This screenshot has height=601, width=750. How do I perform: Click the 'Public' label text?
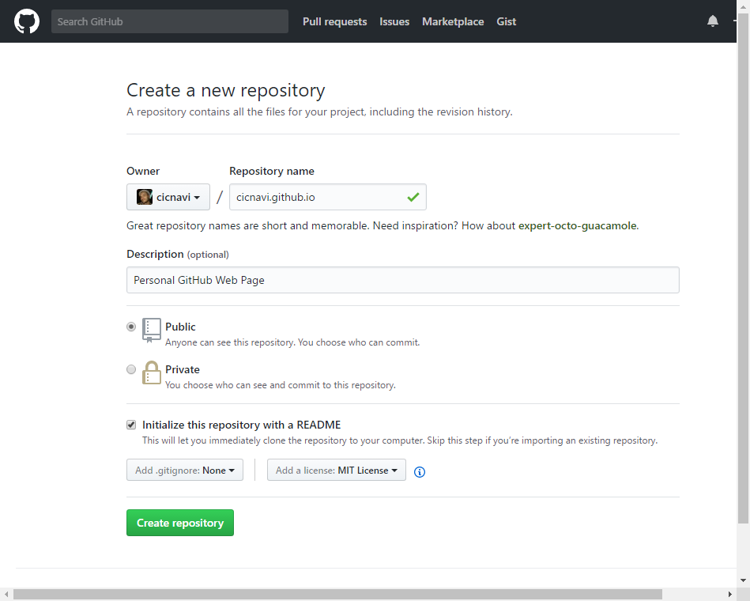pyautogui.click(x=180, y=327)
